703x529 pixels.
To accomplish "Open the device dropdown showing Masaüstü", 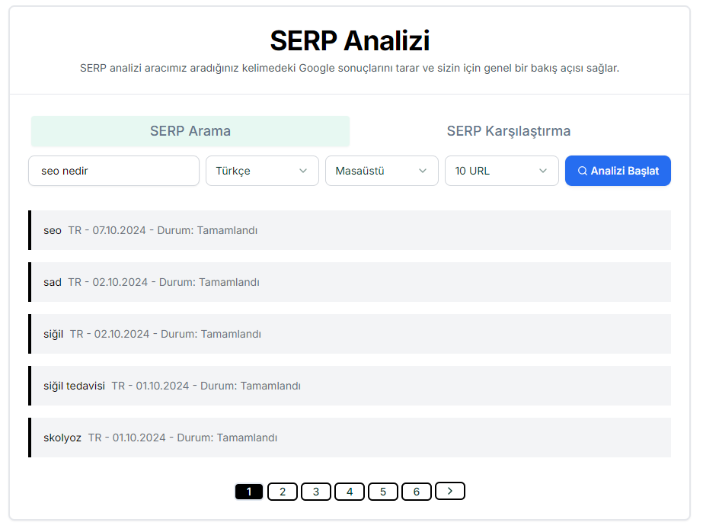I will [382, 171].
